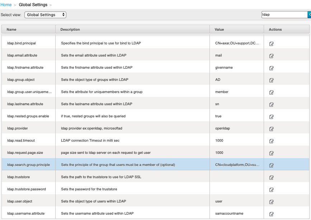Click the 'Sets the password for the truststore' description
Image resolution: width=311 pixels, height=220 pixels.
89,189
